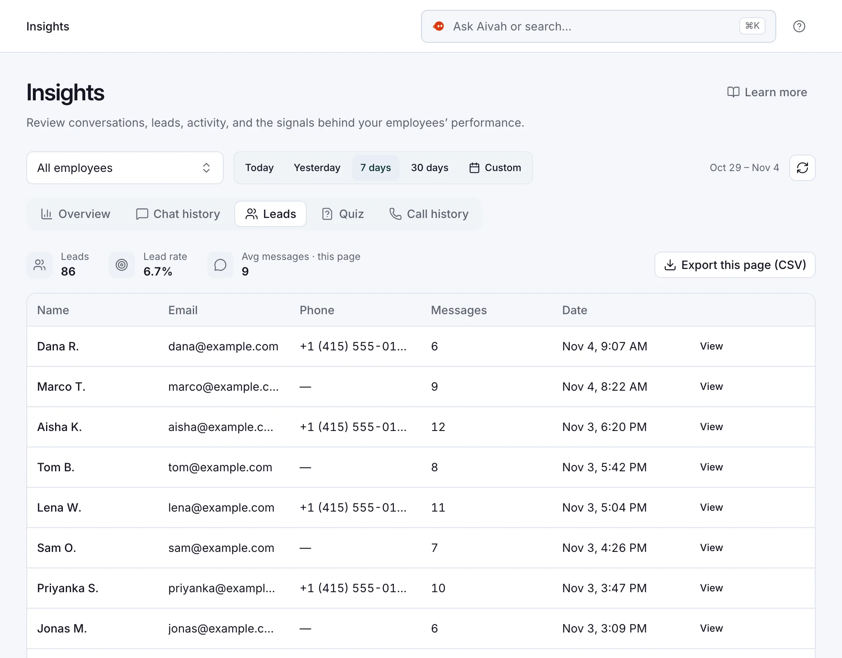This screenshot has height=658, width=842.
Task: Open the Call history tab
Action: point(429,214)
